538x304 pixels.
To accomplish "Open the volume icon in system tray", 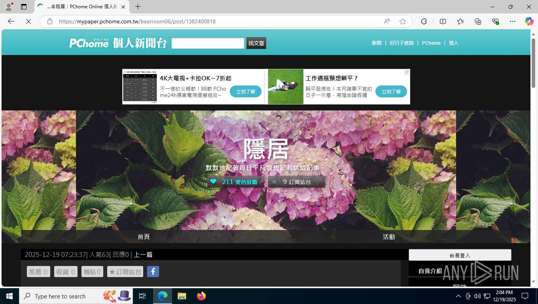I will pyautogui.click(x=477, y=296).
